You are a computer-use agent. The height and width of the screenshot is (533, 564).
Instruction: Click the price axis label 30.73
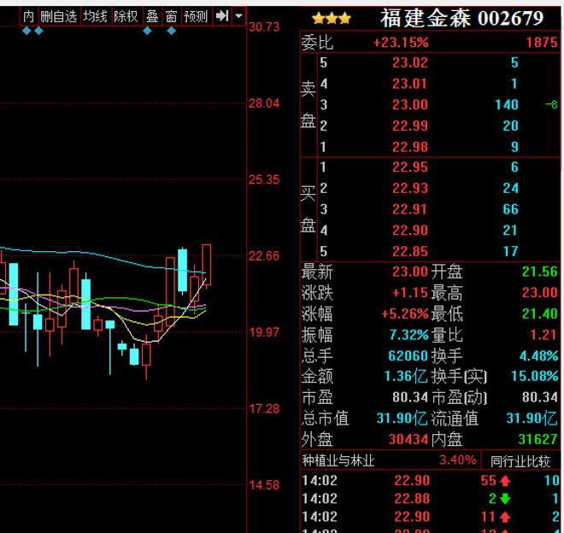coord(264,27)
